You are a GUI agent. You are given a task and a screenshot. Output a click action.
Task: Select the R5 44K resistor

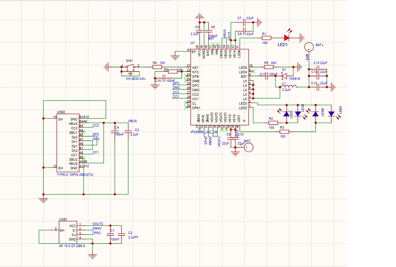[269, 67]
